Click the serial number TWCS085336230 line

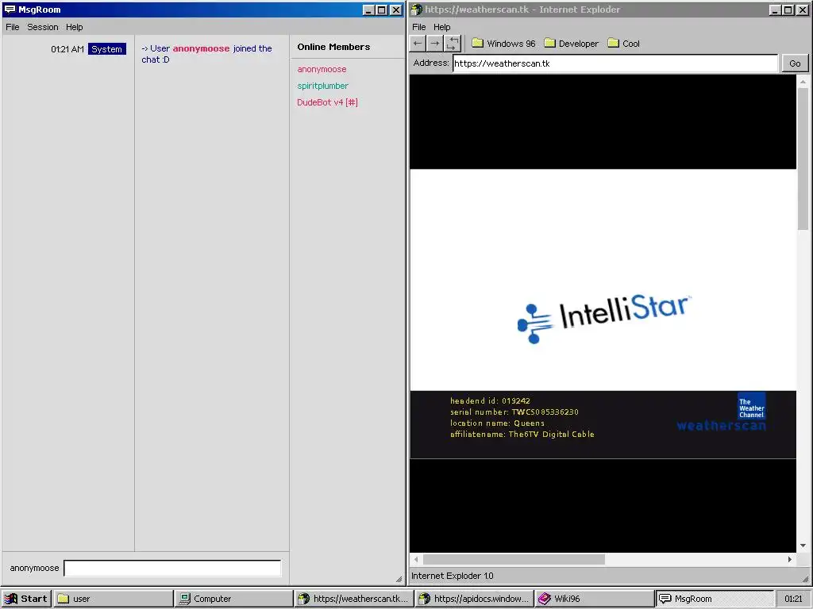514,412
